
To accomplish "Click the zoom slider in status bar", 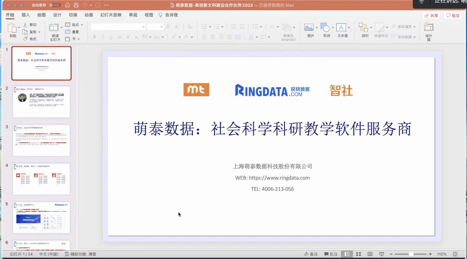I will click(411, 254).
